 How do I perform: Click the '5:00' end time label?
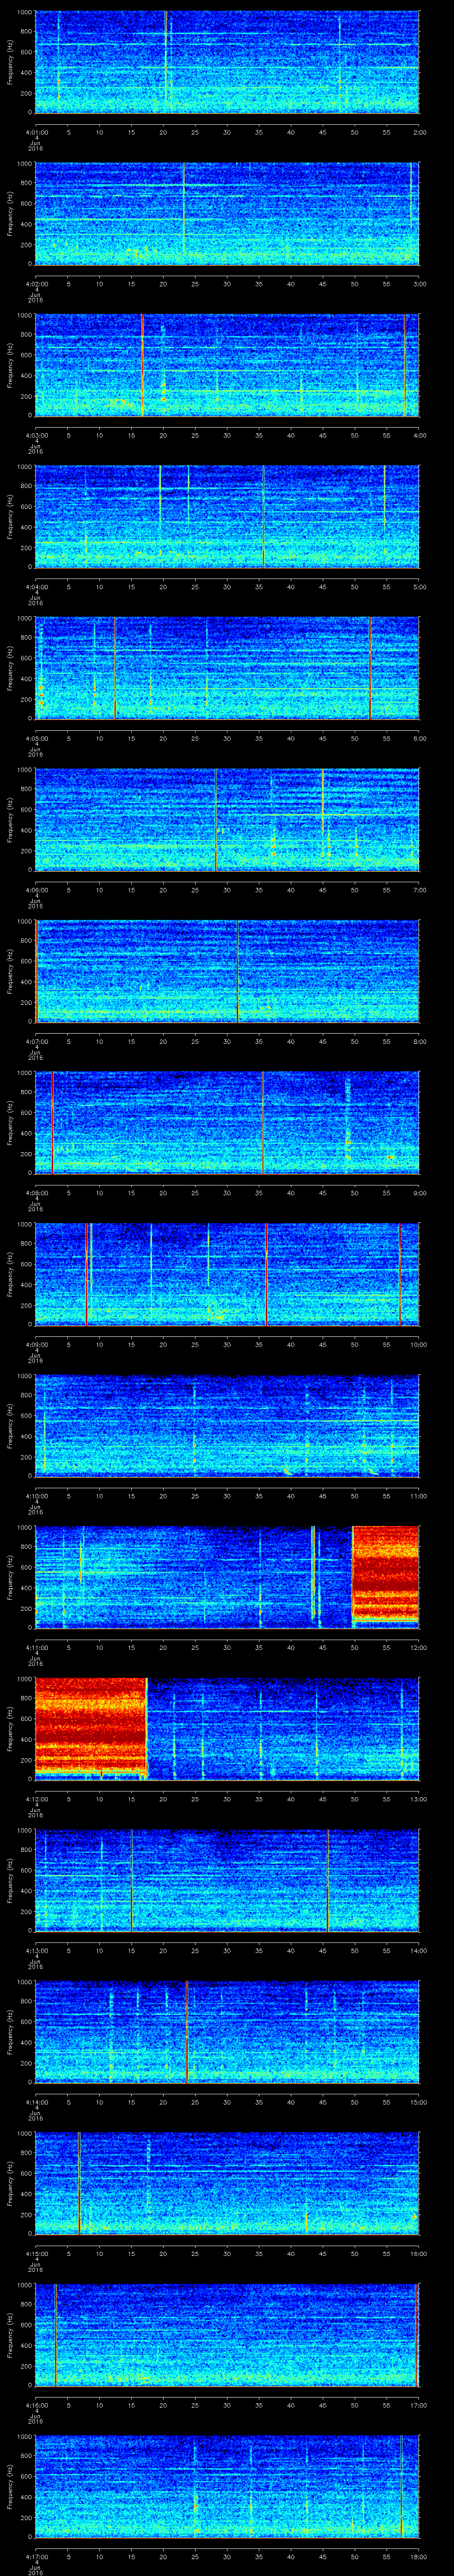click(x=419, y=586)
